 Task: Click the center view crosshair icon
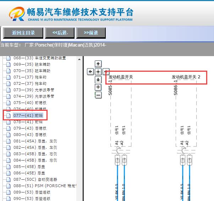[x=98, y=71]
